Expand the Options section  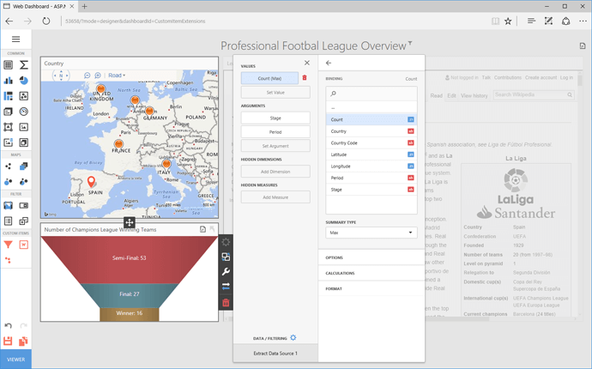click(335, 257)
